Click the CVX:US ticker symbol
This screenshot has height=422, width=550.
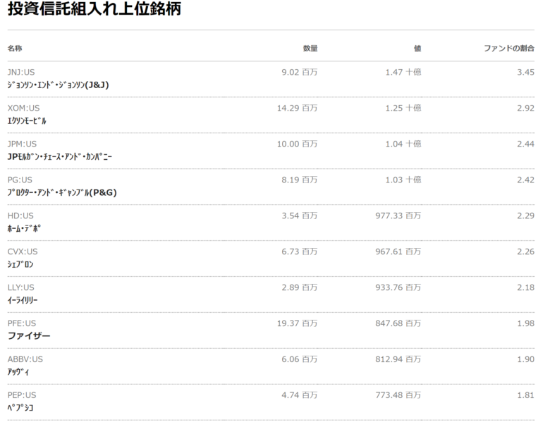[x=23, y=252]
